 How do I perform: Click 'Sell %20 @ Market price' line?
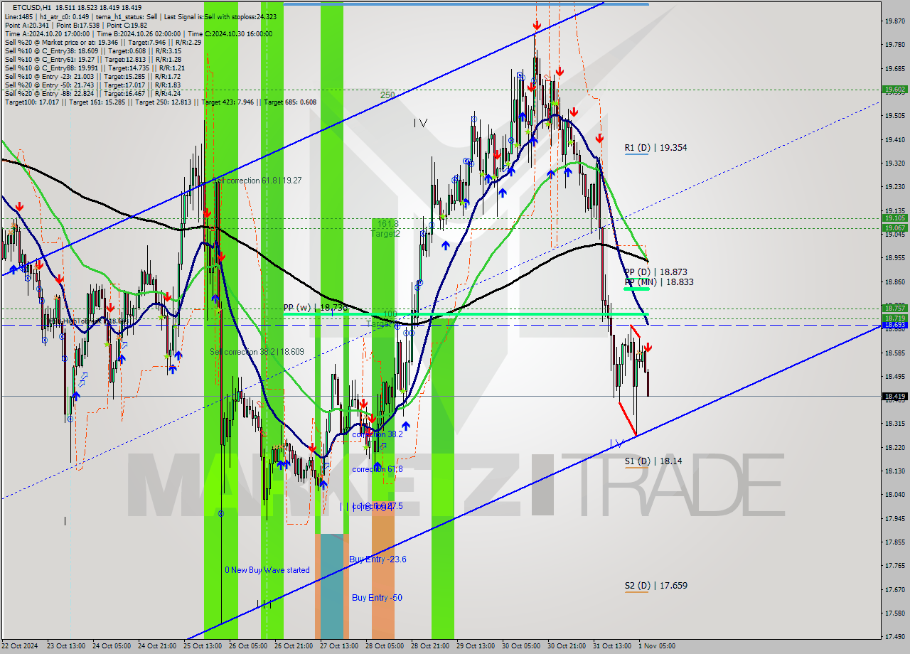tap(103, 43)
